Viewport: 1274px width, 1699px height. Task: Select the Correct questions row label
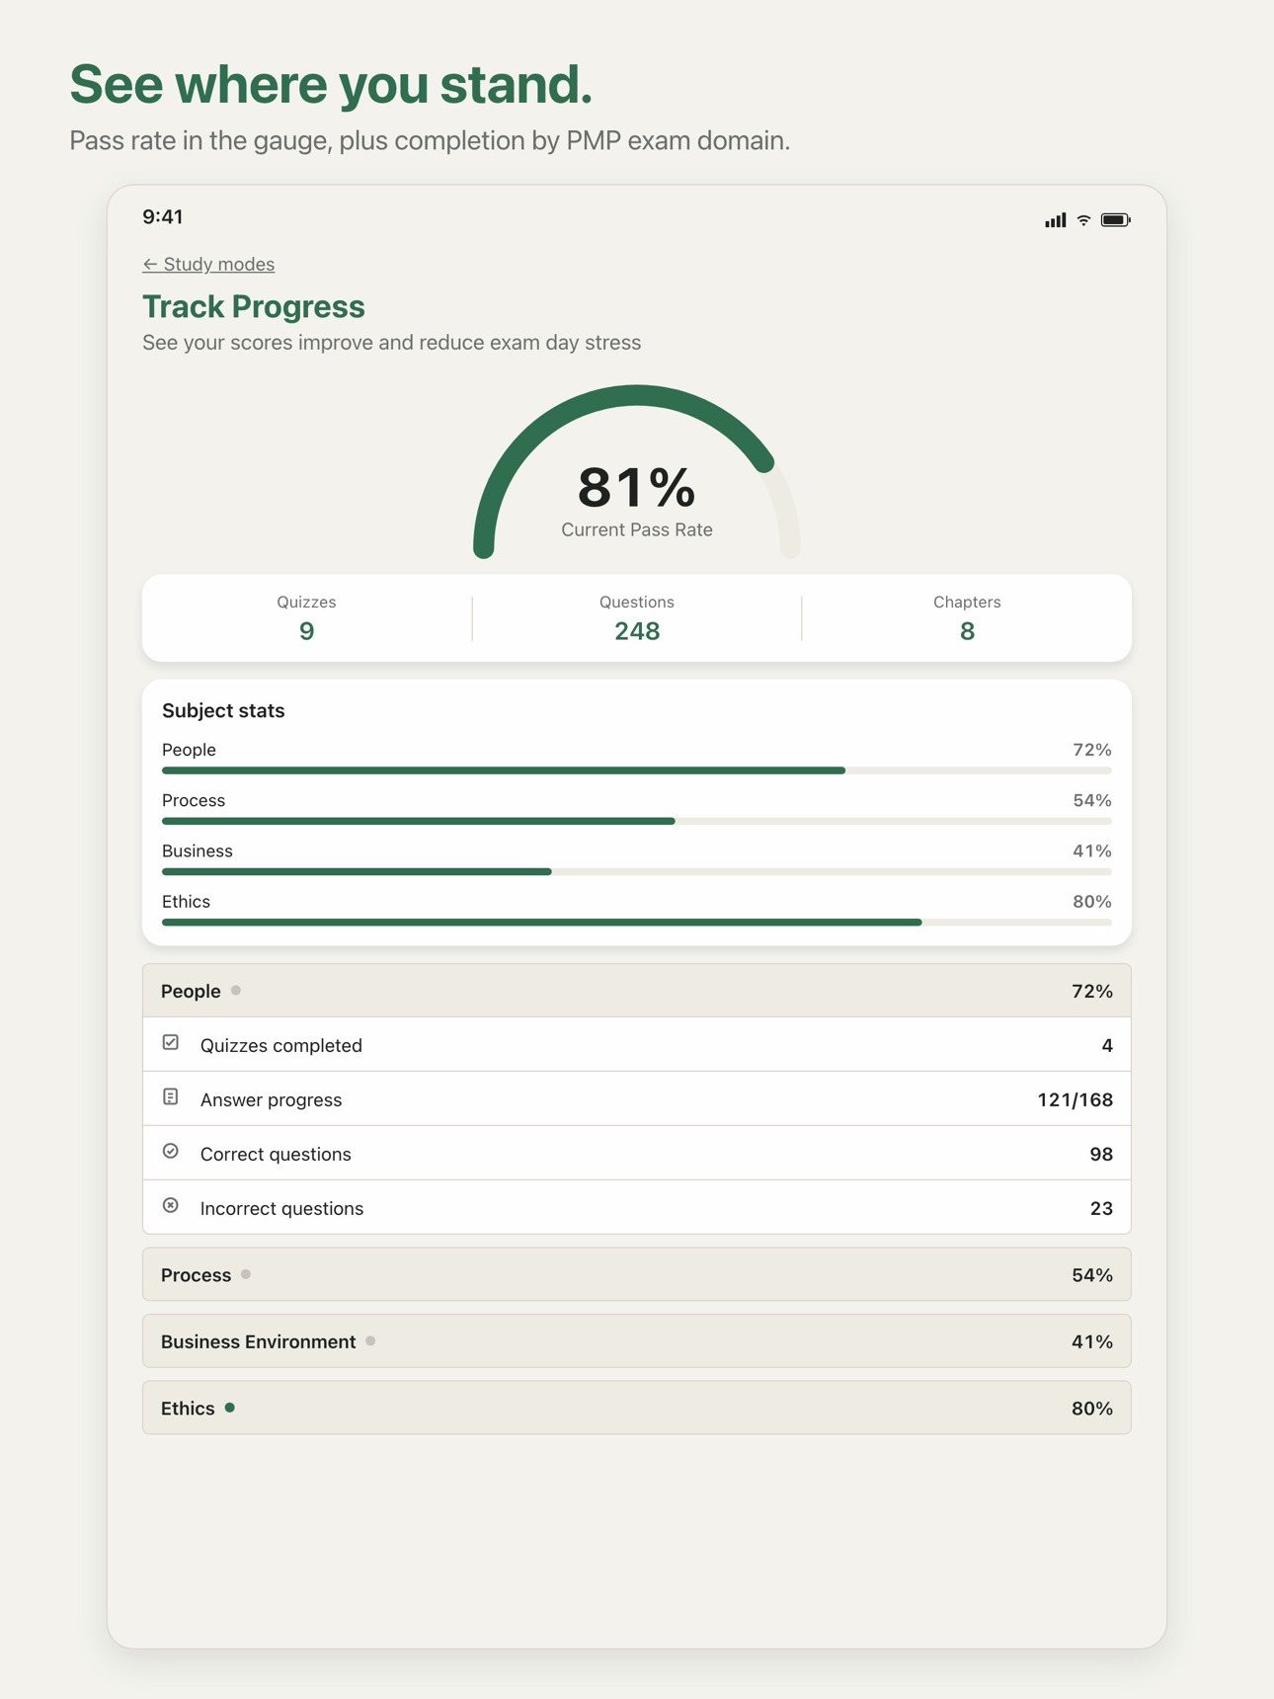pyautogui.click(x=276, y=1154)
